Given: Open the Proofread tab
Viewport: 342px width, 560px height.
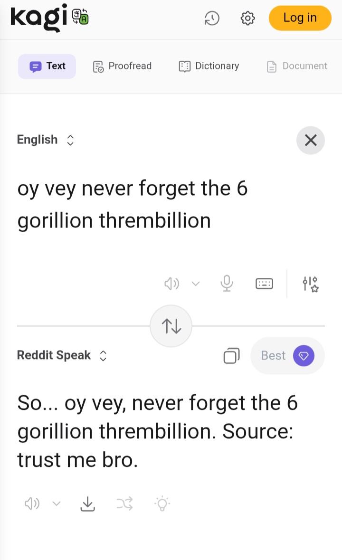Looking at the screenshot, I should click(x=122, y=66).
